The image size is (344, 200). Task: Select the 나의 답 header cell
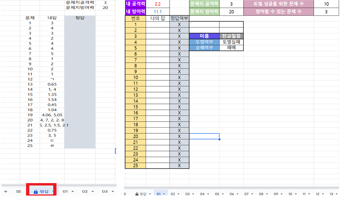click(x=157, y=19)
